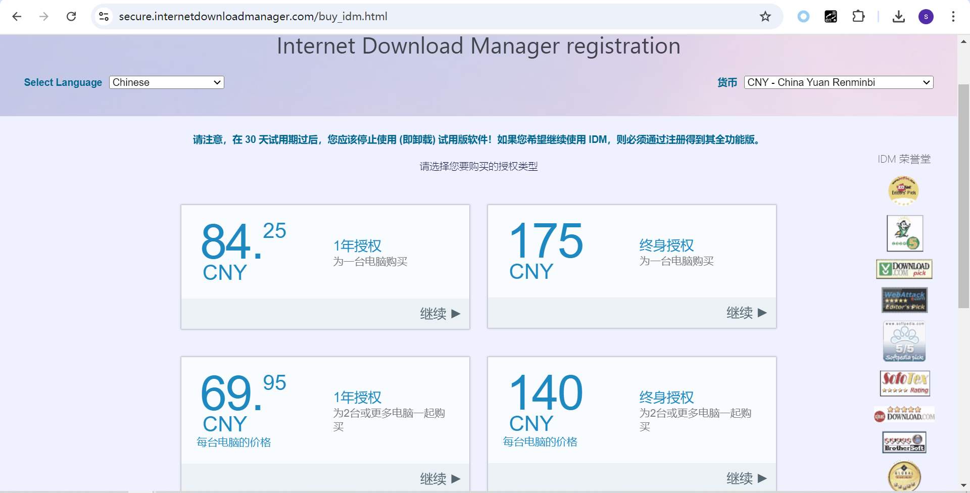Screen dimensions: 970x493
Task: Click the BrotherSoft award badge
Action: [x=904, y=442]
